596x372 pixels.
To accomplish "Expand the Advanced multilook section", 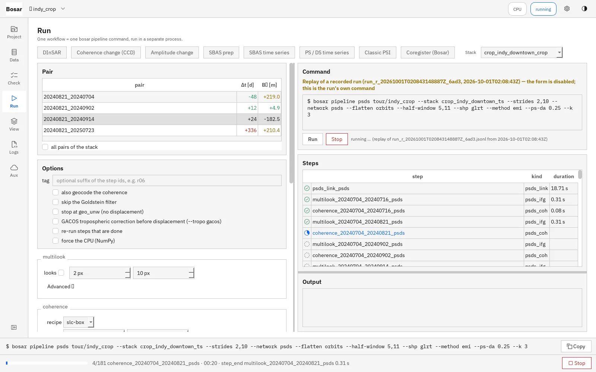I will (61, 286).
